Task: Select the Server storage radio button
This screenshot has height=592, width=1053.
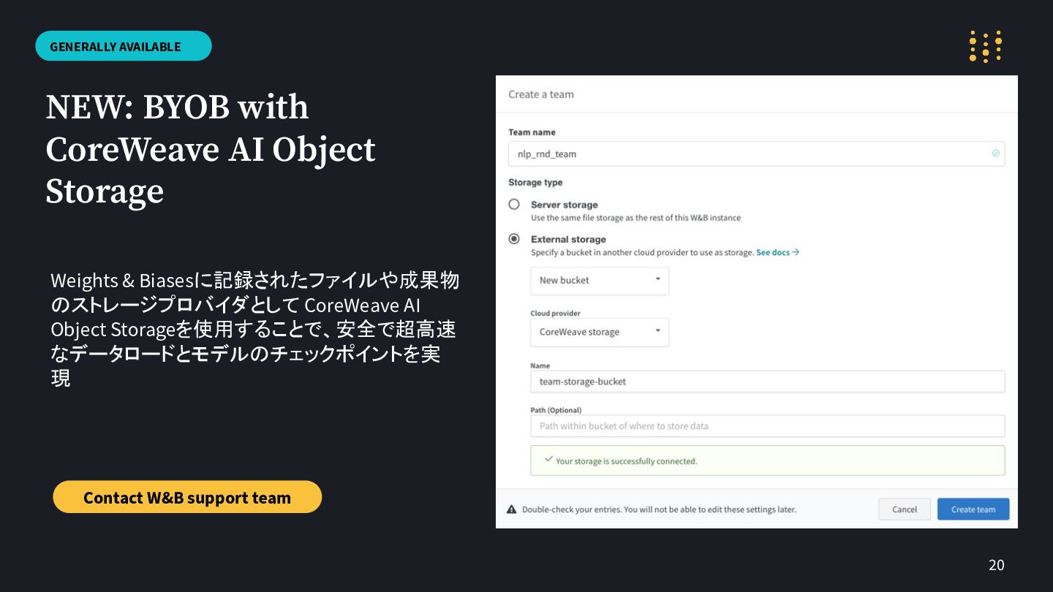Action: click(514, 205)
